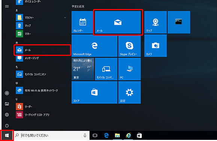The height and width of the screenshot is (141, 217).
Task: Open ボイス レコーダー app from list
Action: click(42, 2)
